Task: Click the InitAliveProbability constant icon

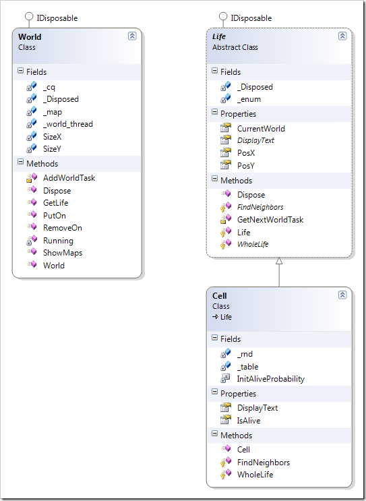Action: click(x=226, y=378)
